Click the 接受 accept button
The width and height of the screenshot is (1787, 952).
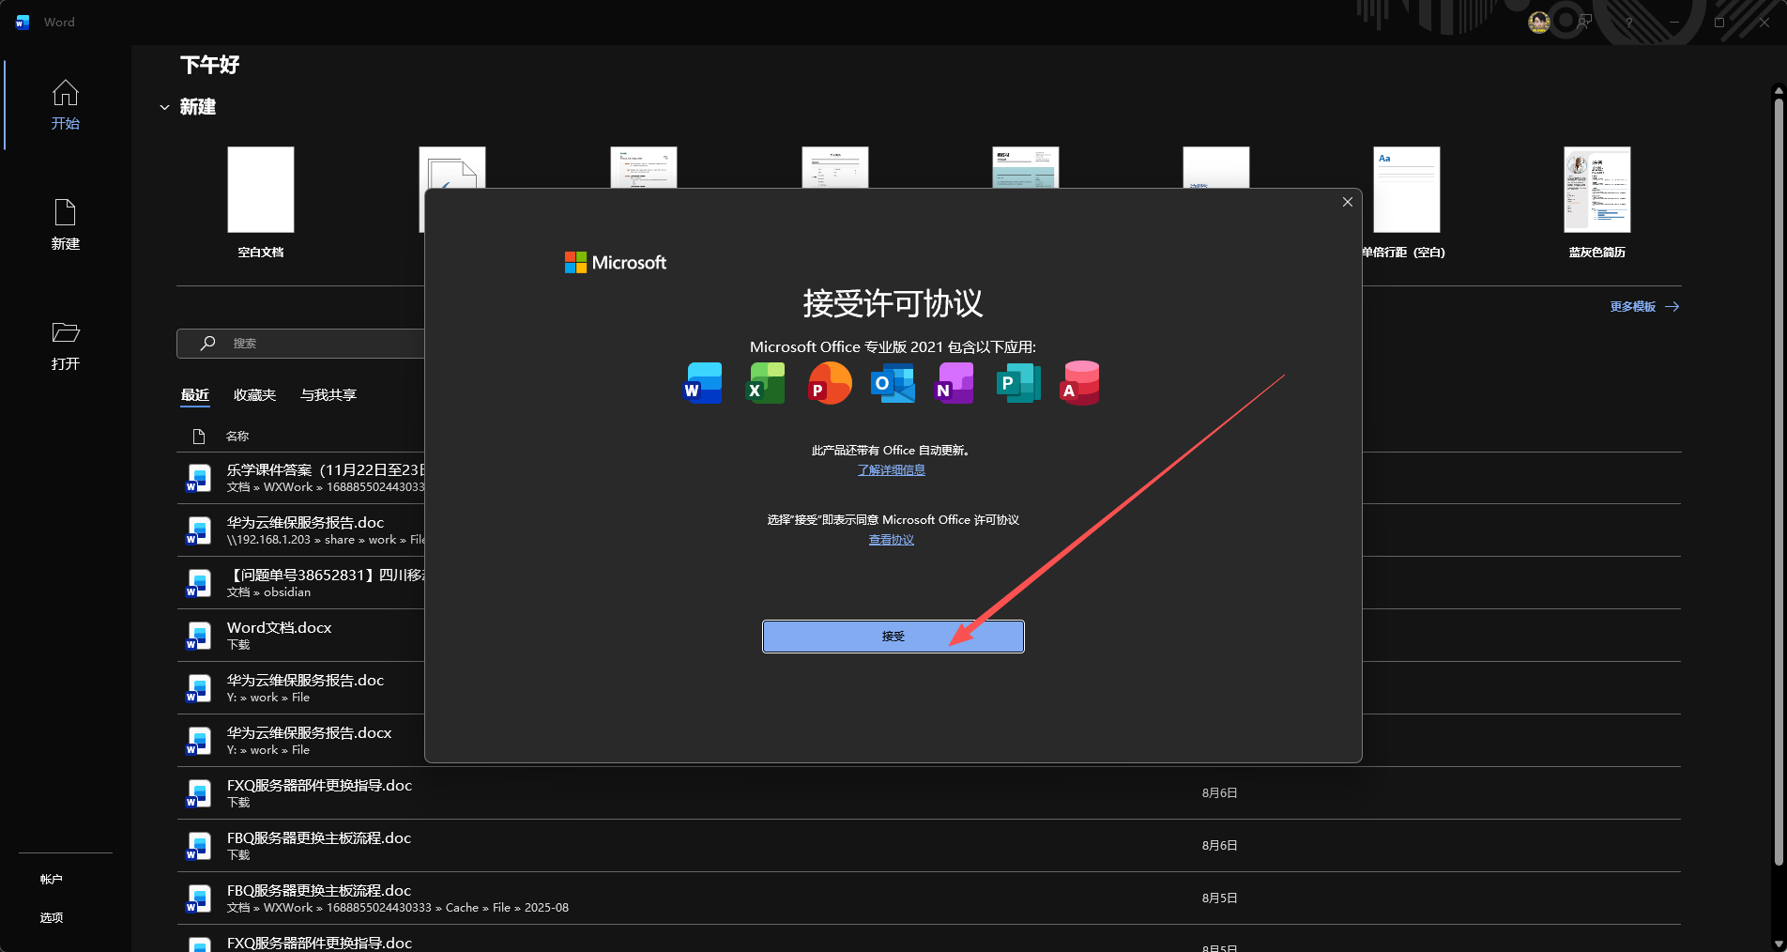pos(892,636)
